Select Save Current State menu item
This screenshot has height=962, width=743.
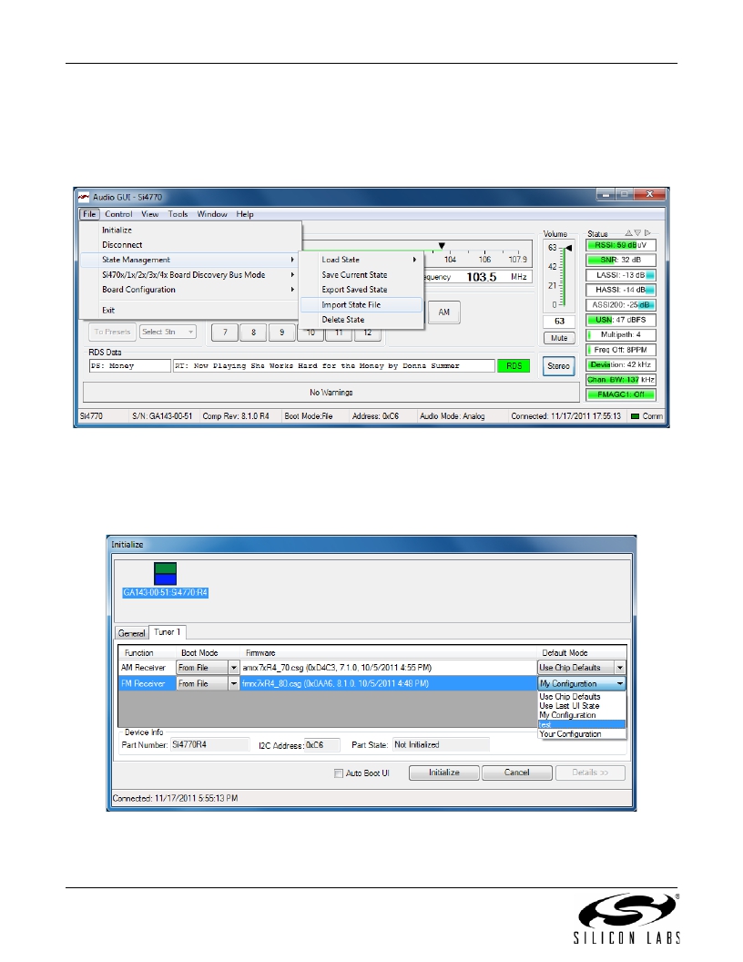click(x=361, y=275)
